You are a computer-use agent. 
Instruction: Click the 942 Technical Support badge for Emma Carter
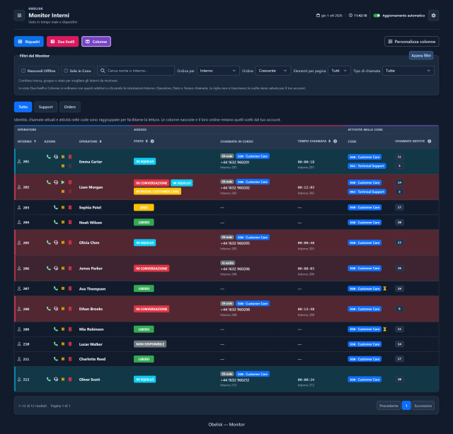click(367, 166)
